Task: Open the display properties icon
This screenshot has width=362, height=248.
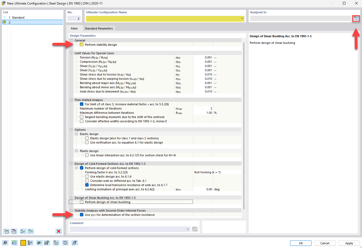Action: coord(30,243)
